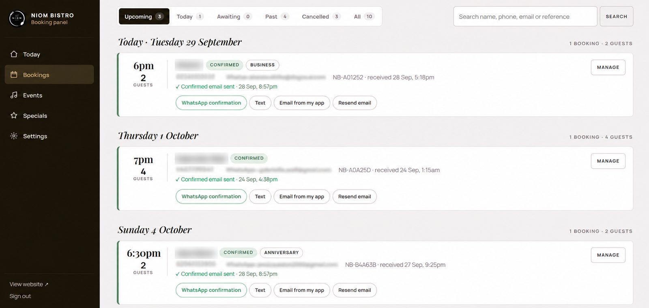Screen dimensions: 649x308
Task: Switch to the Upcoming tab
Action: coord(144,17)
